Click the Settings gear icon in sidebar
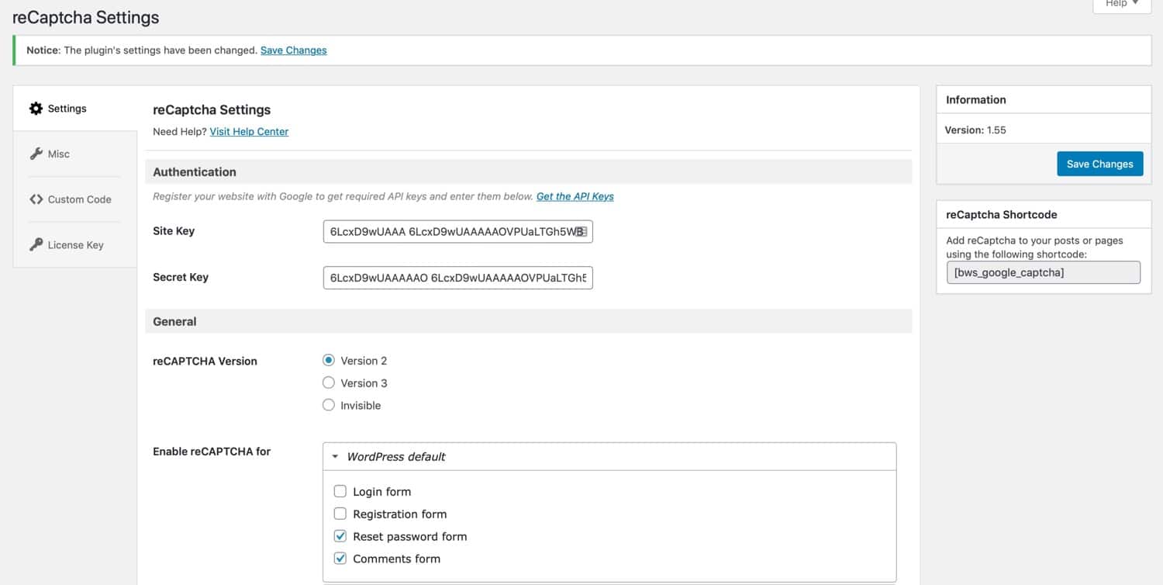This screenshot has height=585, width=1163. [36, 108]
